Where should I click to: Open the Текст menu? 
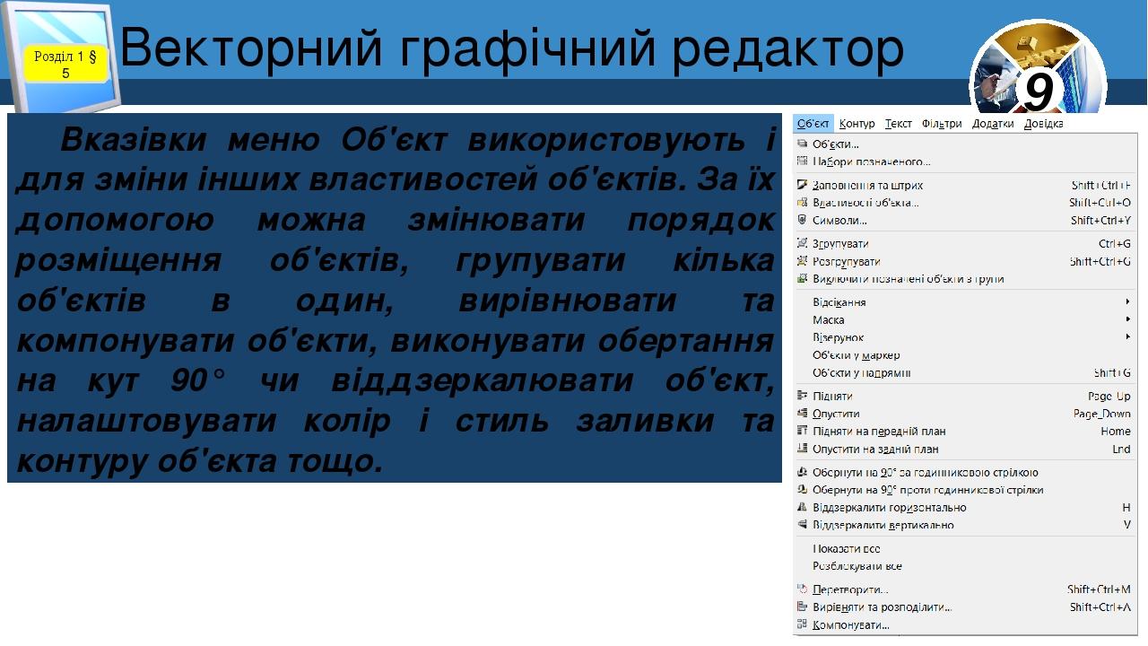[x=898, y=124]
